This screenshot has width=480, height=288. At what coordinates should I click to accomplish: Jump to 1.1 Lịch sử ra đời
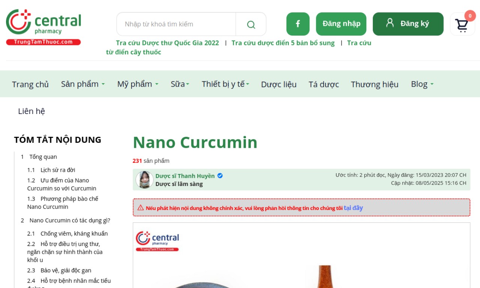click(51, 170)
